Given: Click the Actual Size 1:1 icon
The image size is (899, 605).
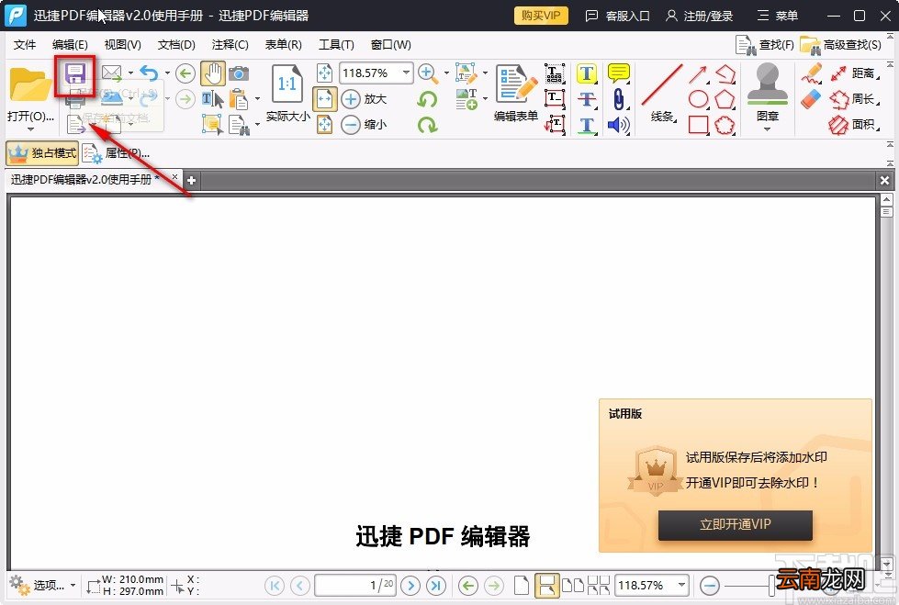Looking at the screenshot, I should click(287, 84).
